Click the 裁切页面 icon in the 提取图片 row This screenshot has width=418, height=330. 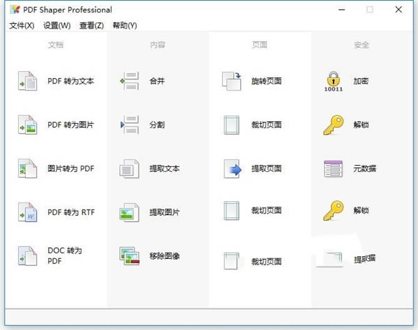[x=232, y=211]
